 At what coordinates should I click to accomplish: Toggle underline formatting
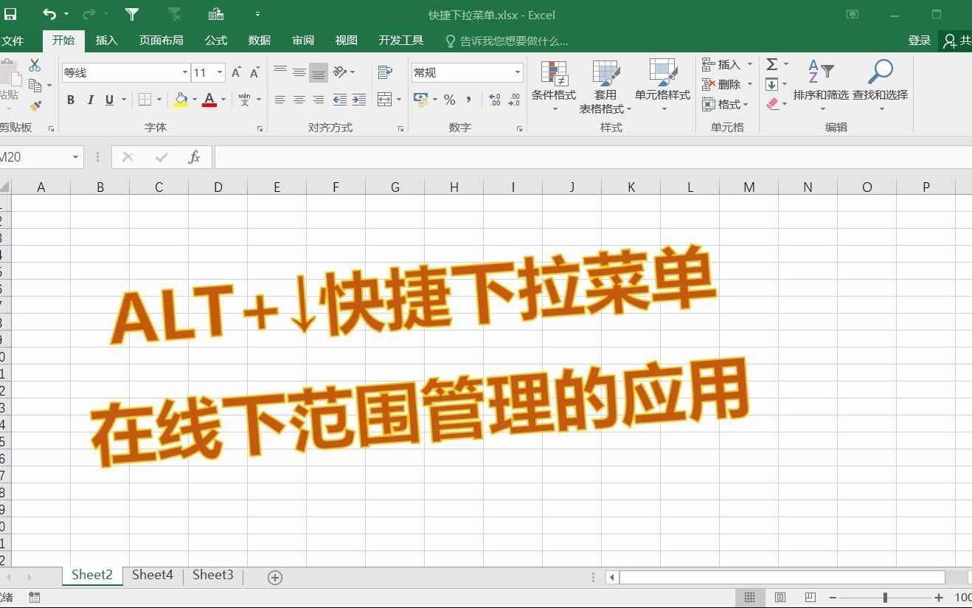pyautogui.click(x=108, y=100)
